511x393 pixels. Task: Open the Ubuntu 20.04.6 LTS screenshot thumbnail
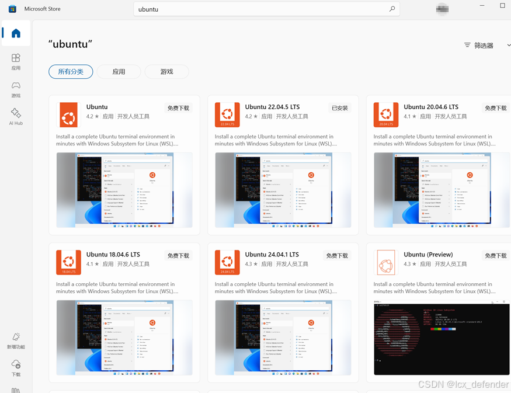pyautogui.click(x=442, y=190)
